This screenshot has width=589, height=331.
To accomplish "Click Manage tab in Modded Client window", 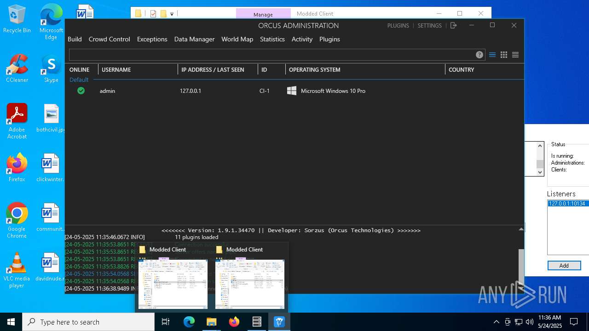I will pyautogui.click(x=263, y=14).
